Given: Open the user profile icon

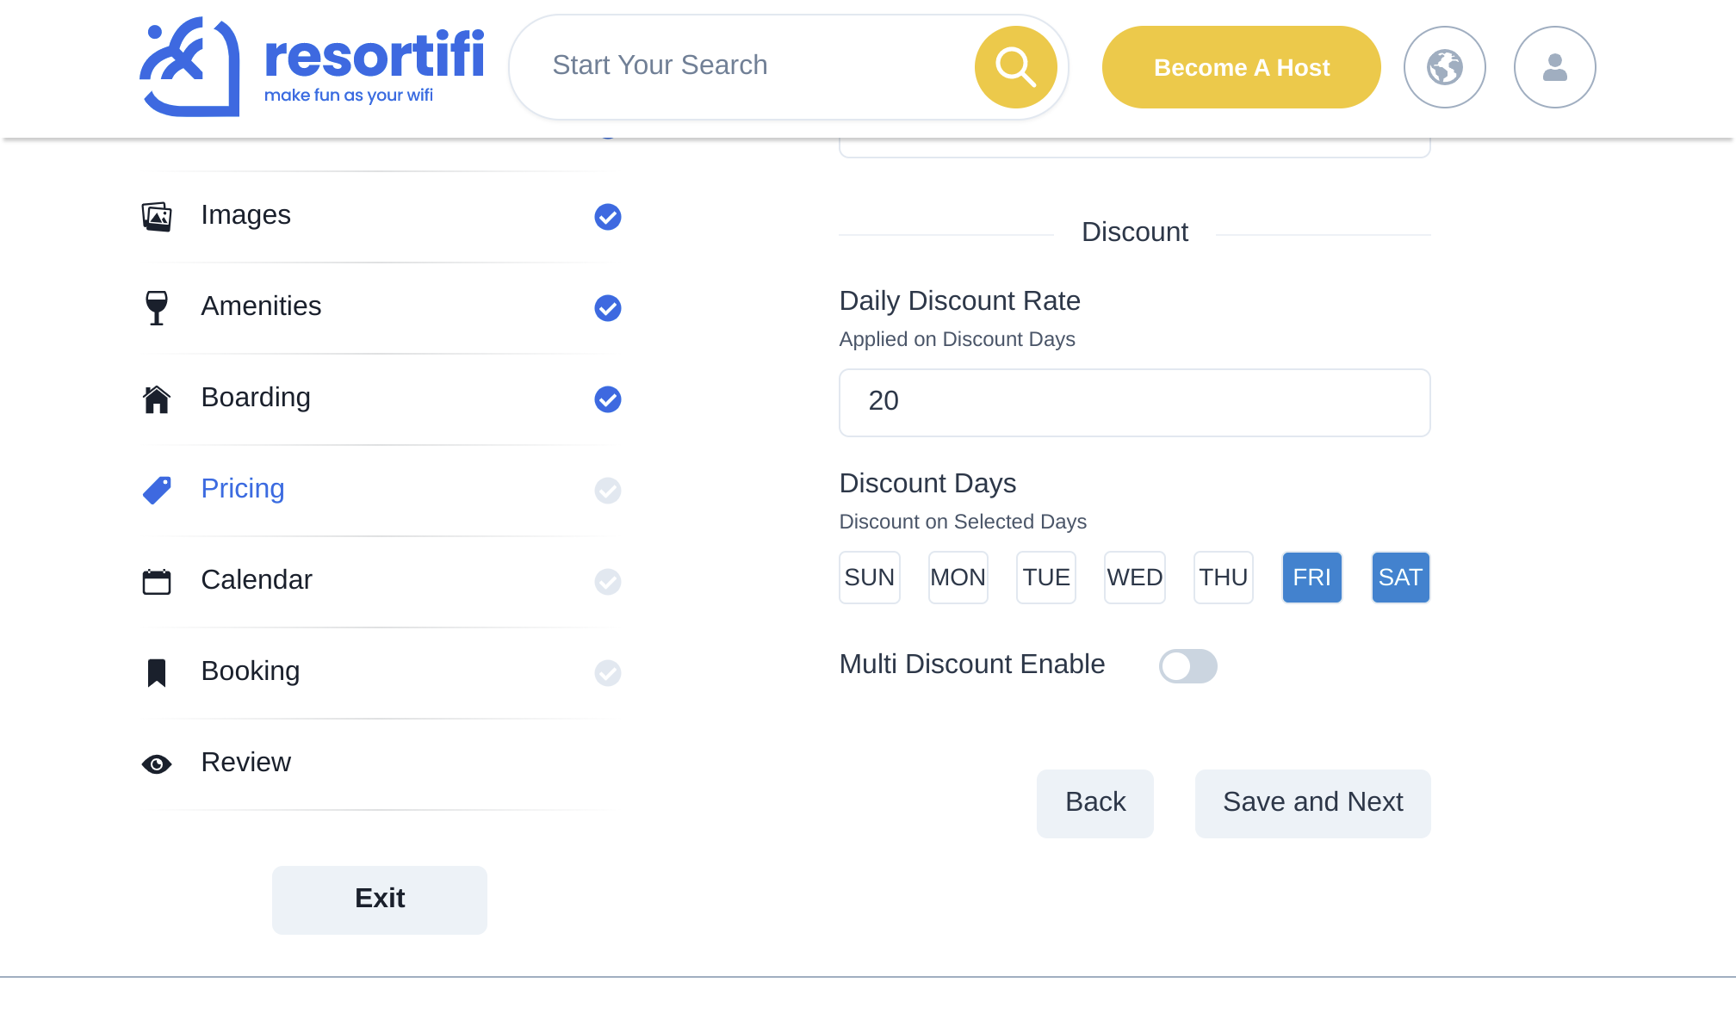Looking at the screenshot, I should [x=1554, y=67].
